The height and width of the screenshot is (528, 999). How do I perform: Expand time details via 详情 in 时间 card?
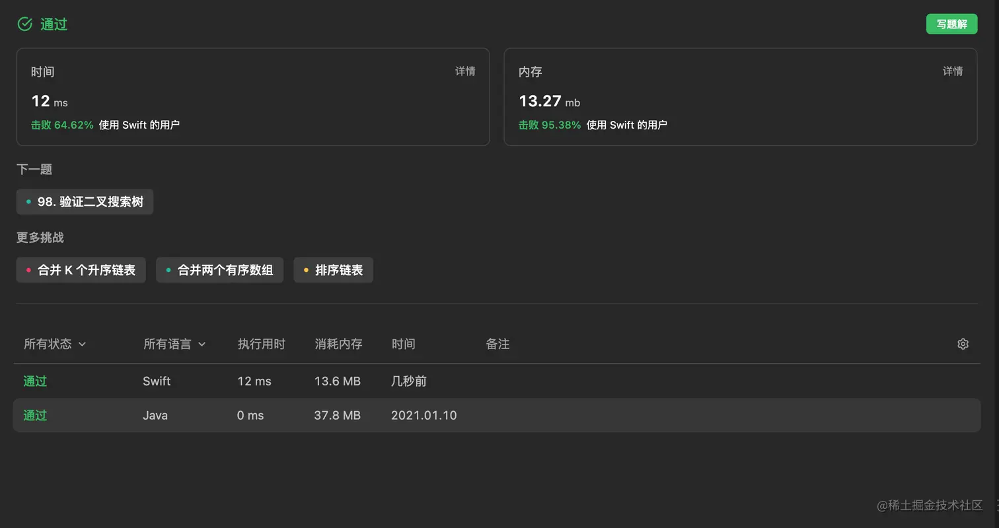(x=465, y=71)
